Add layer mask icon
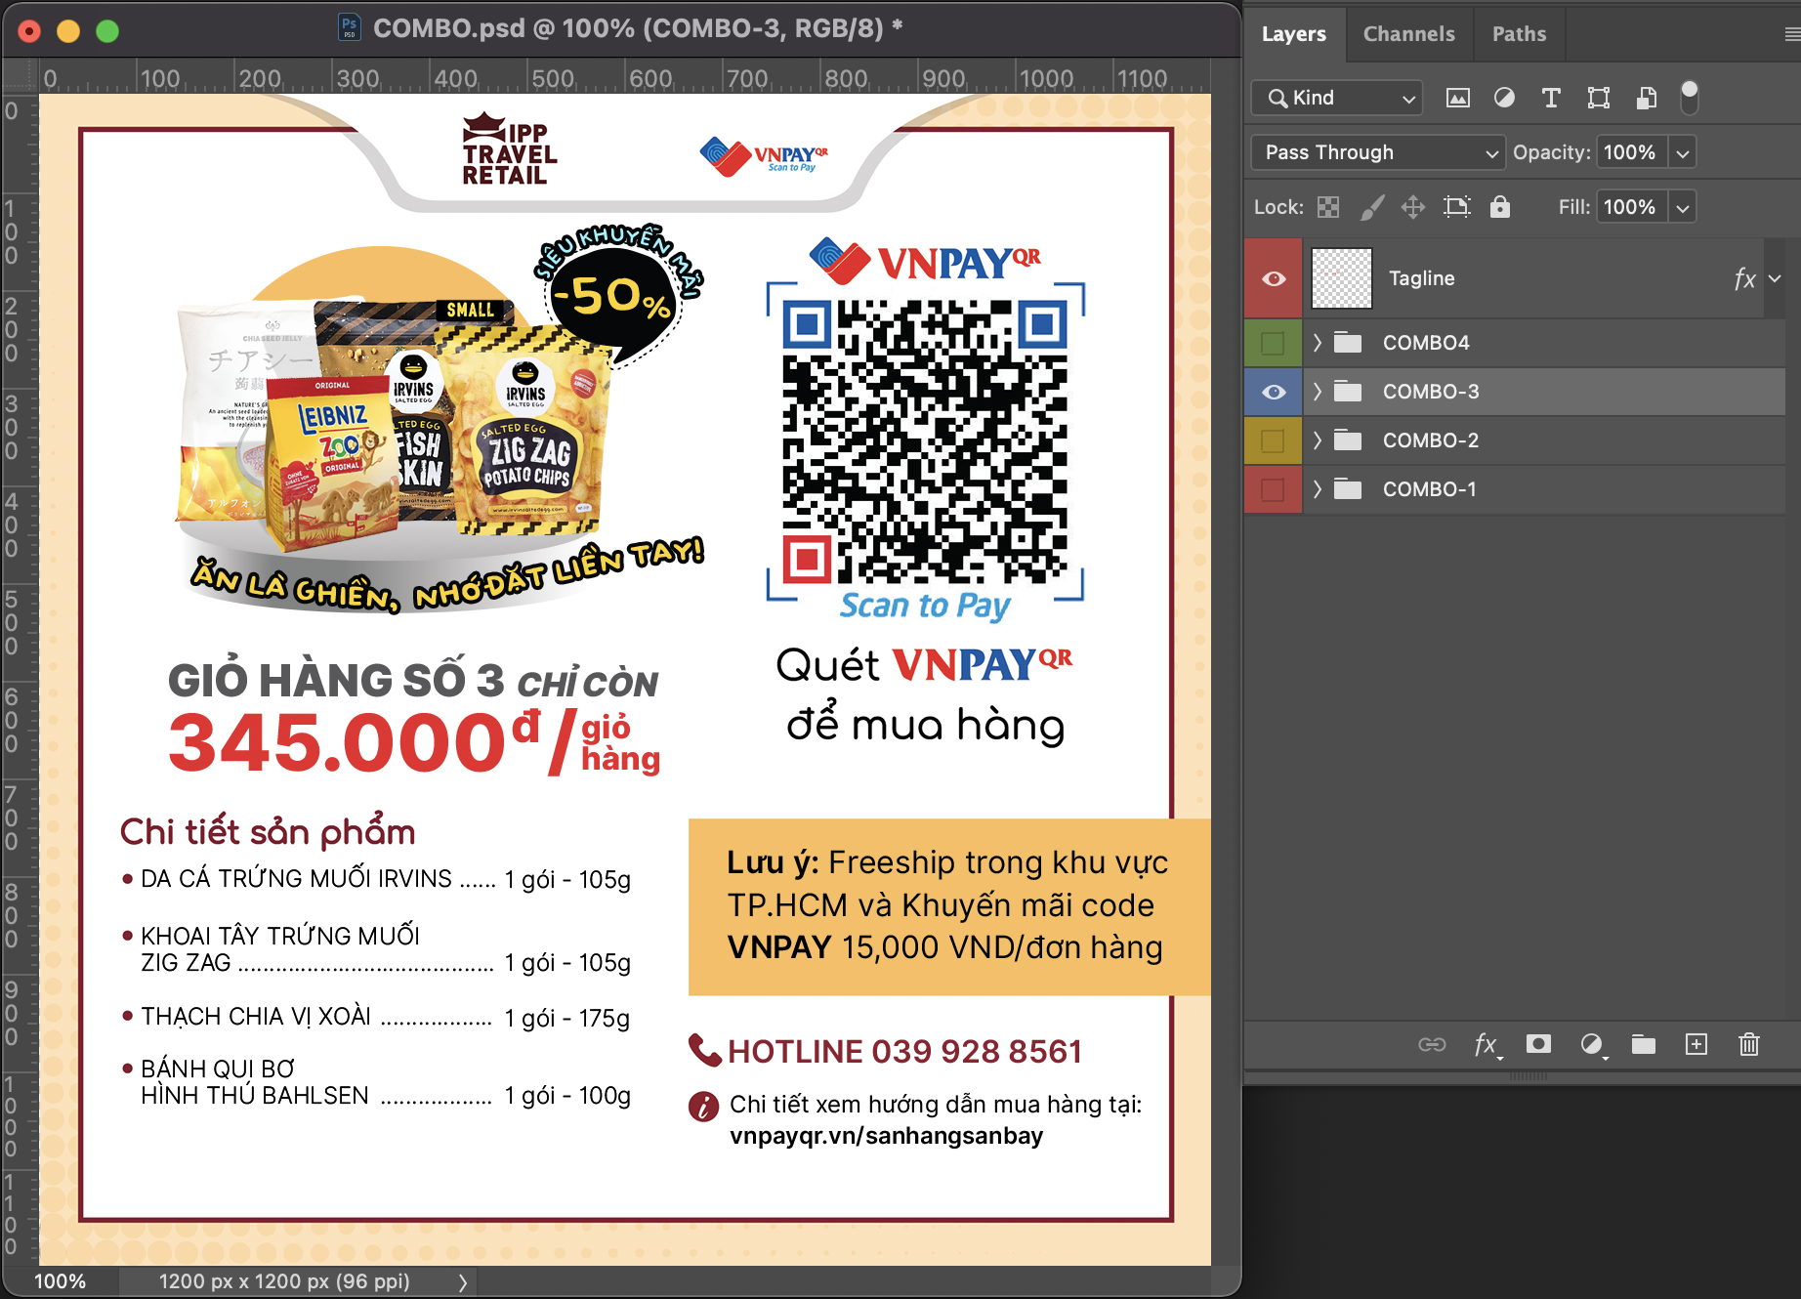Viewport: 1801px width, 1299px height. tap(1538, 1044)
